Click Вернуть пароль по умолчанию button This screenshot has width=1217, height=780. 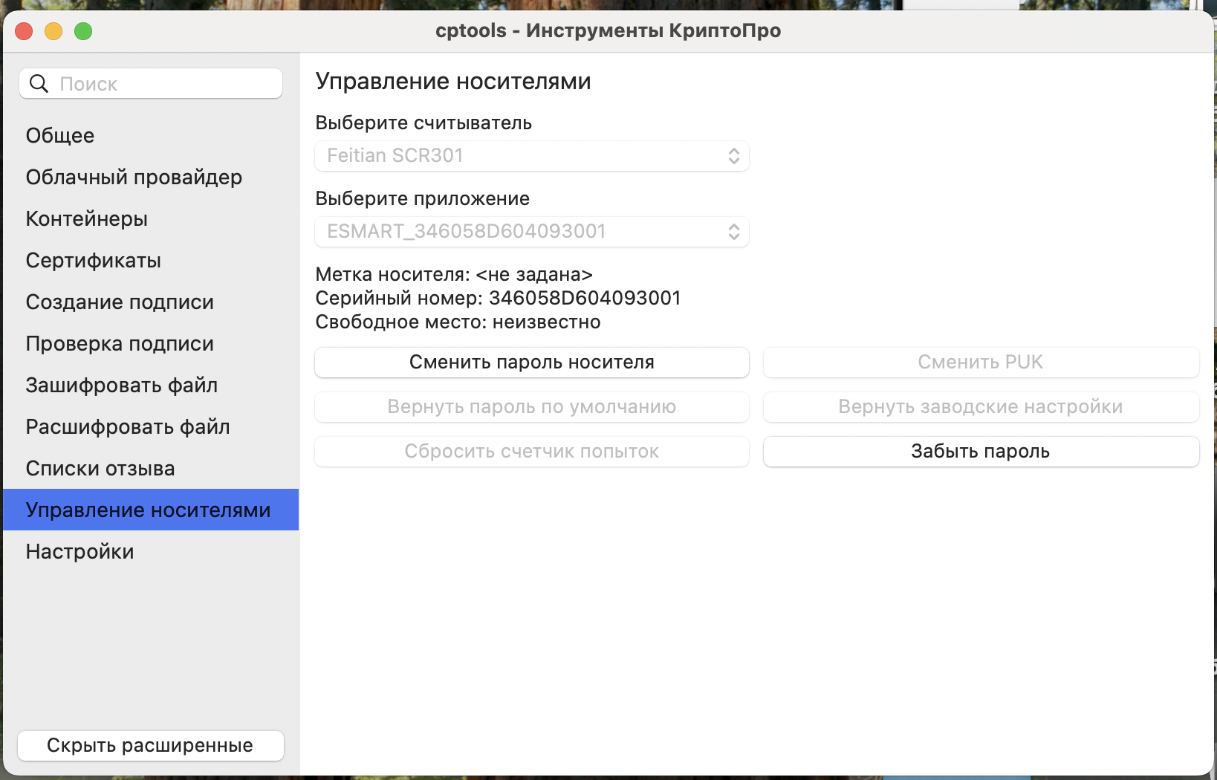(532, 406)
